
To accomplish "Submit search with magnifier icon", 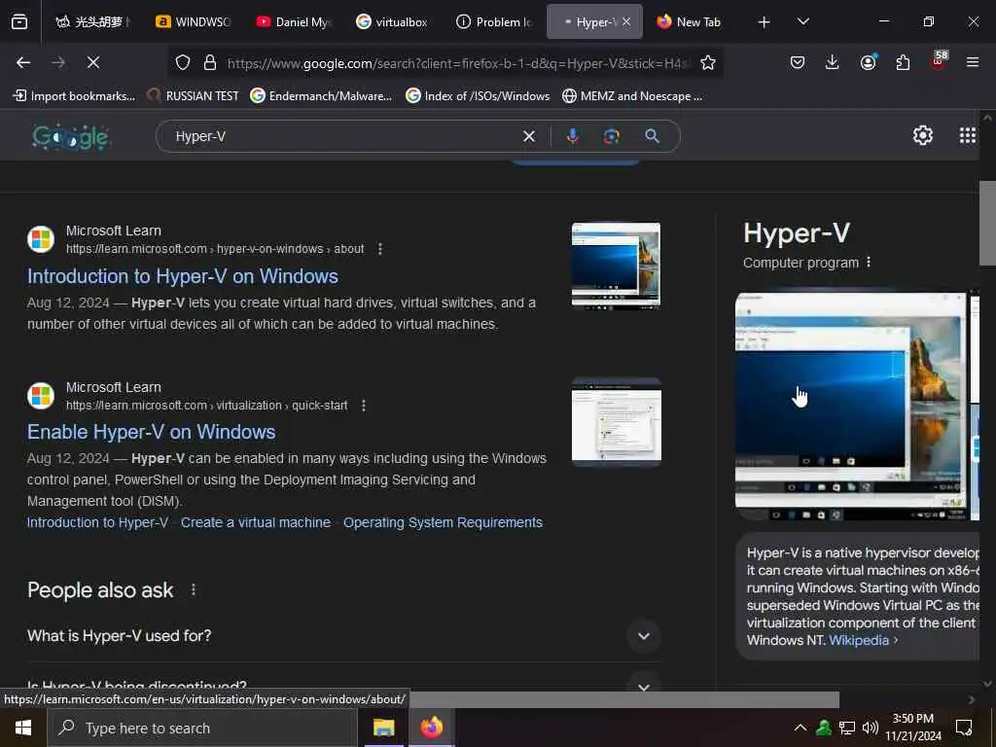I will coord(652,136).
